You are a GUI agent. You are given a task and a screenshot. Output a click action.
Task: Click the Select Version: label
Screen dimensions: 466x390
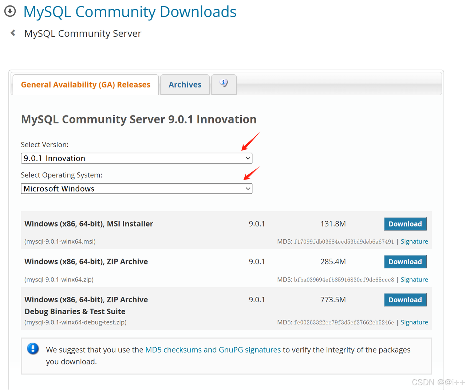[45, 145]
